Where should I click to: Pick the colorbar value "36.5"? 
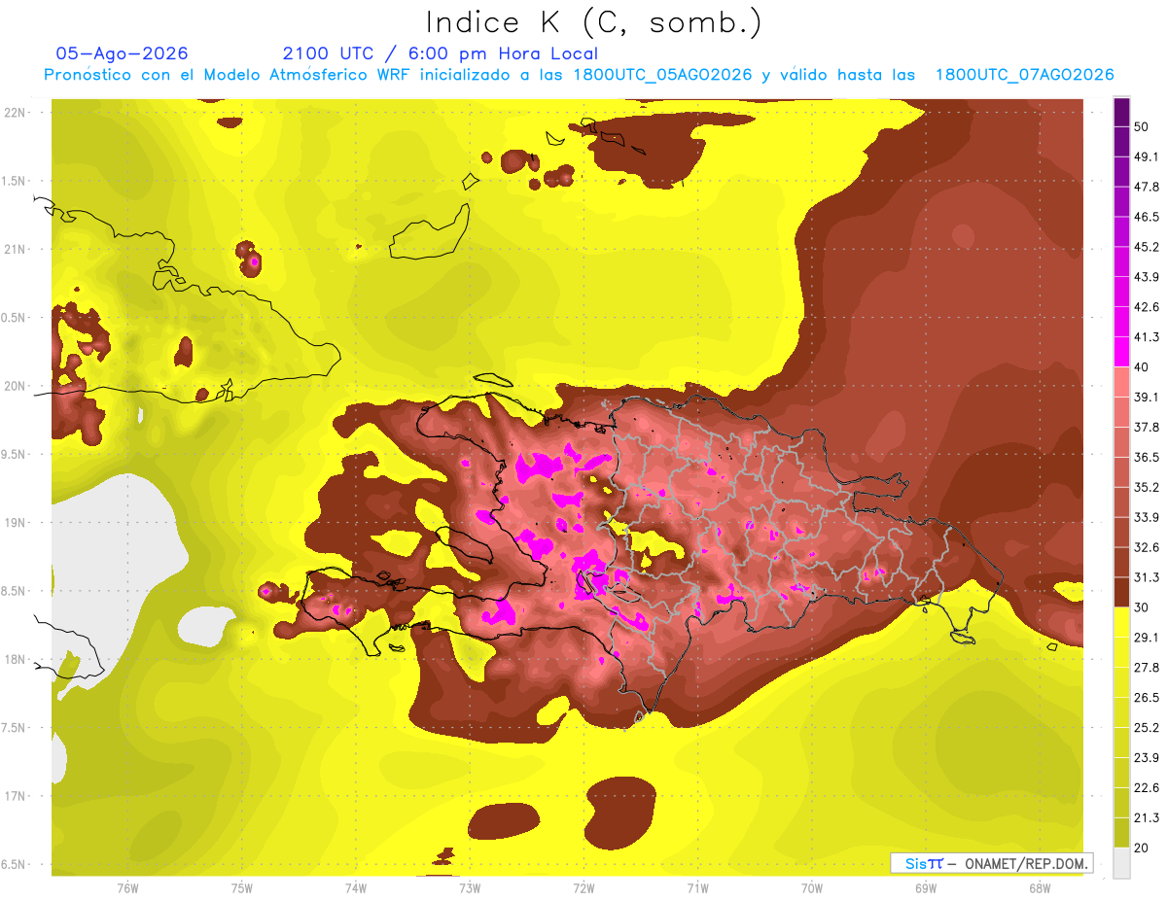point(1147,458)
